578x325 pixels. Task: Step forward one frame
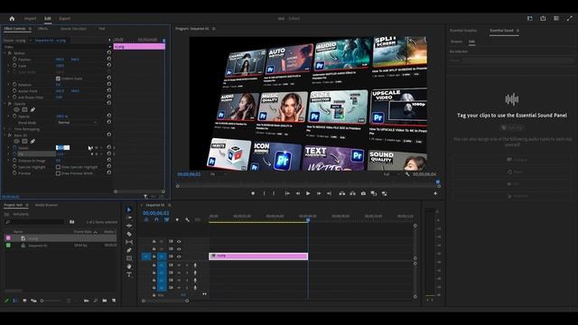(319, 193)
